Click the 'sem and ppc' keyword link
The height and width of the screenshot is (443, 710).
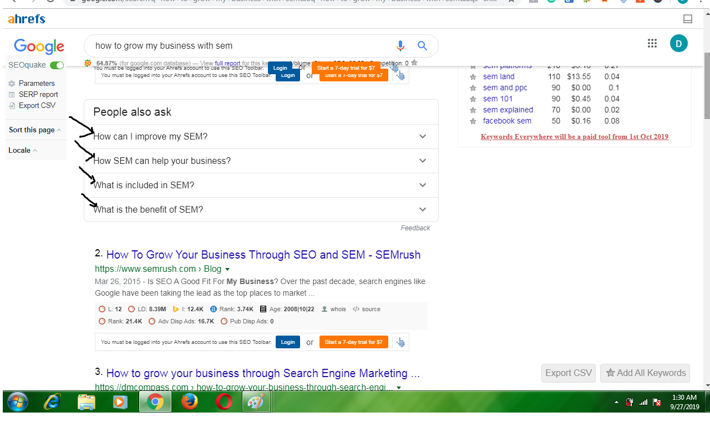(505, 87)
